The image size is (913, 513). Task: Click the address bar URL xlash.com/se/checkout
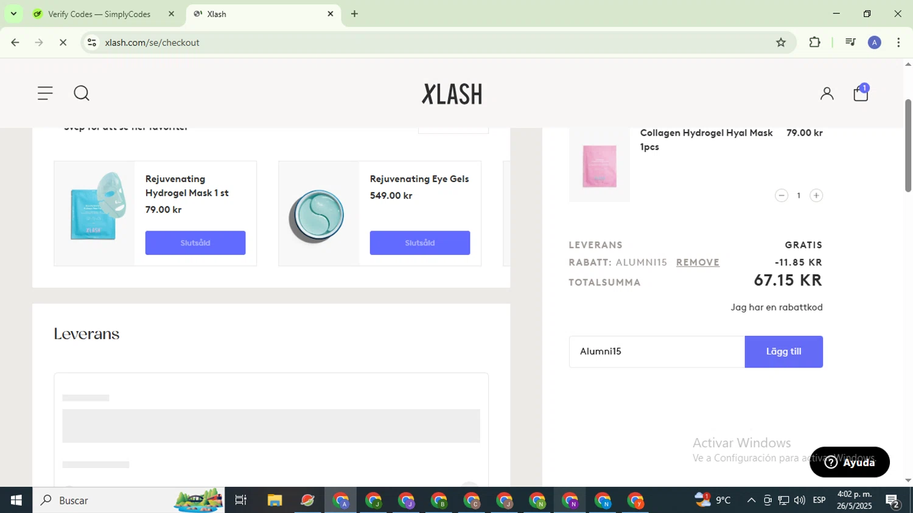152,43
